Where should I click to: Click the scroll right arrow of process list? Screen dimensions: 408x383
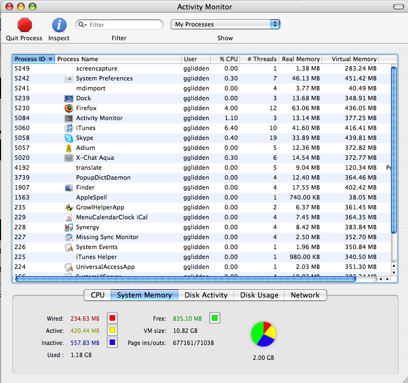(388, 279)
